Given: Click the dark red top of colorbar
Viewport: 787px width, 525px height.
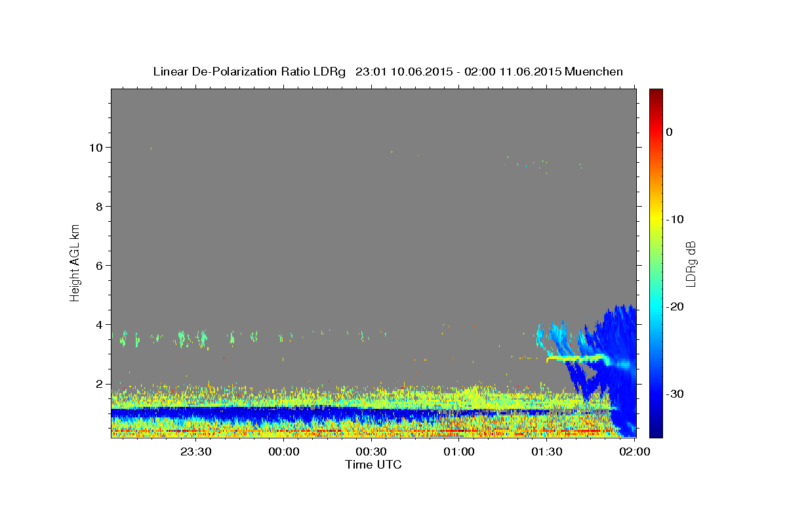Looking at the screenshot, I should point(656,94).
